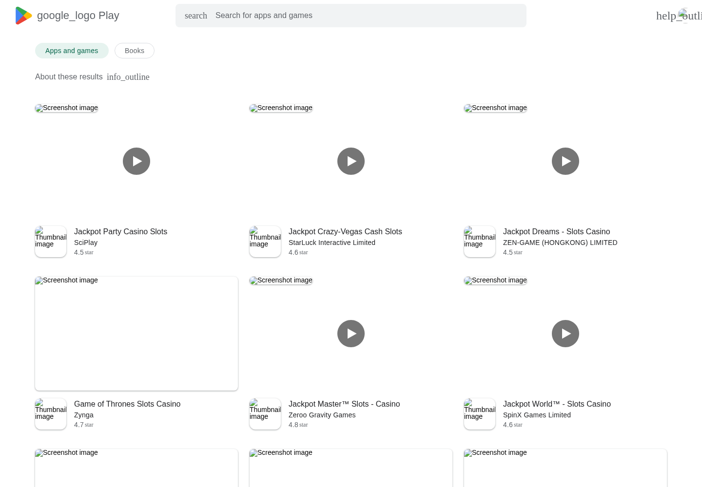Open About these results text

[69, 77]
